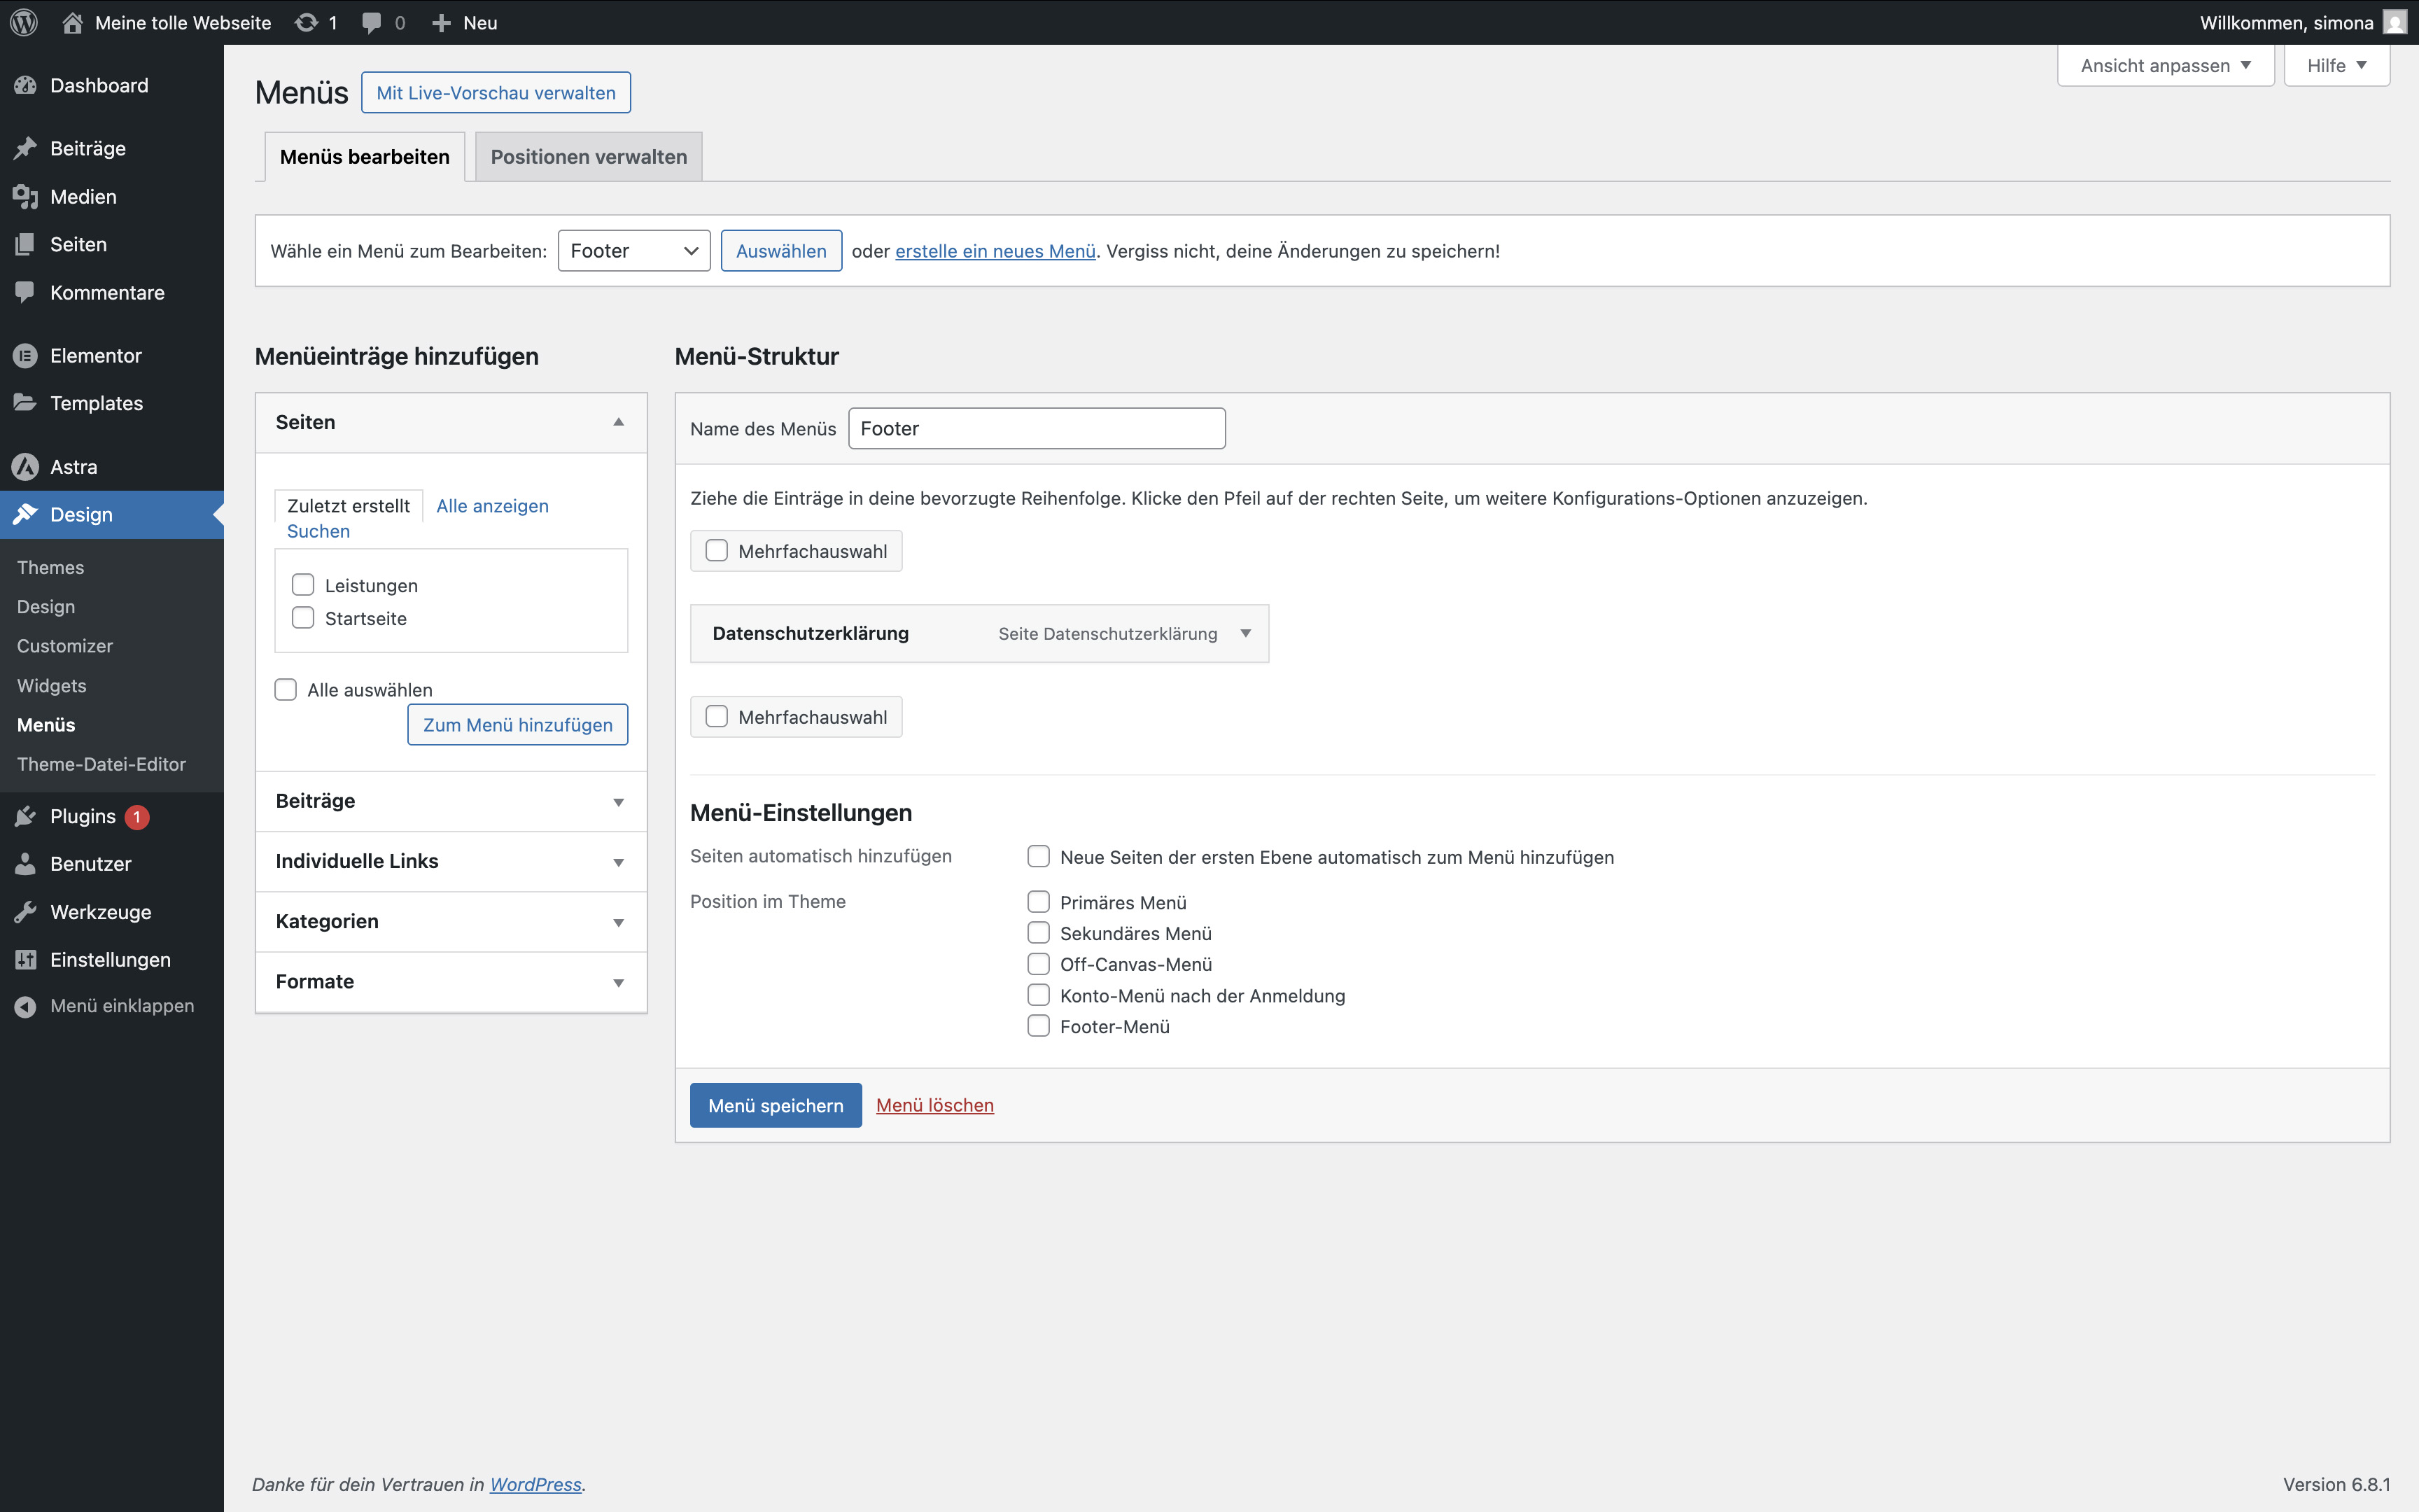
Task: Open the Ansicht anpassen dropdown
Action: click(2165, 66)
